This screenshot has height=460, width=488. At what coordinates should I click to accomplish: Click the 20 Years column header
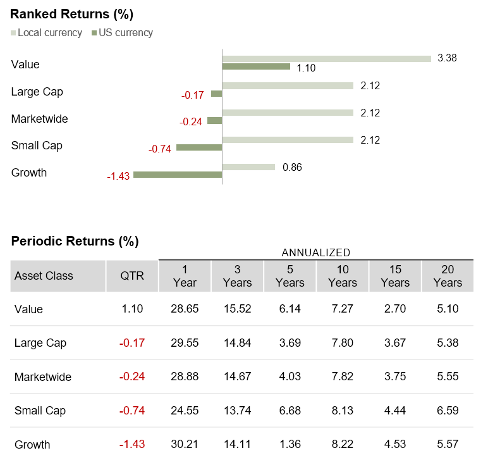448,276
